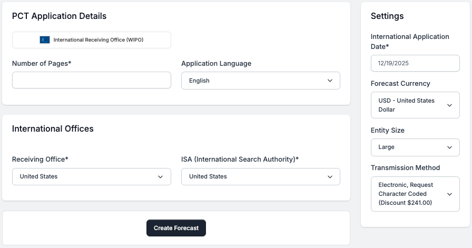Click the PCT Application Details heading
Screen dimensions: 472x248
click(x=59, y=16)
